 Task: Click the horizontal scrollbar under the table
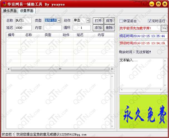click(60, 69)
